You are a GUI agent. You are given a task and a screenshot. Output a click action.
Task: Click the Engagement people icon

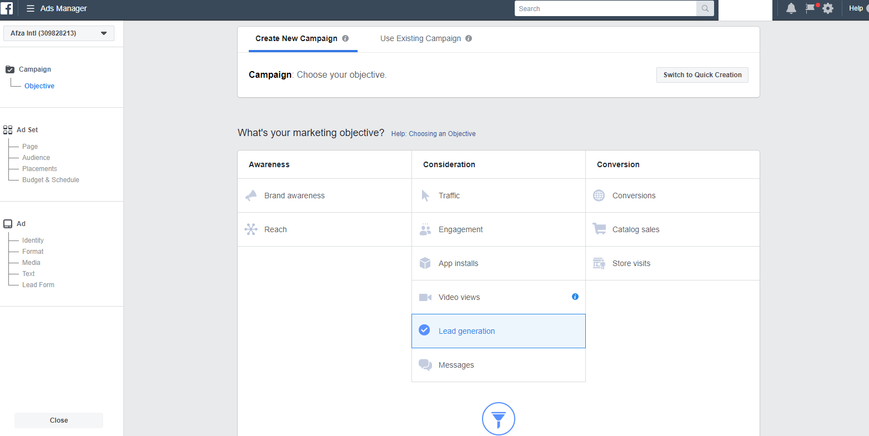[x=425, y=229]
